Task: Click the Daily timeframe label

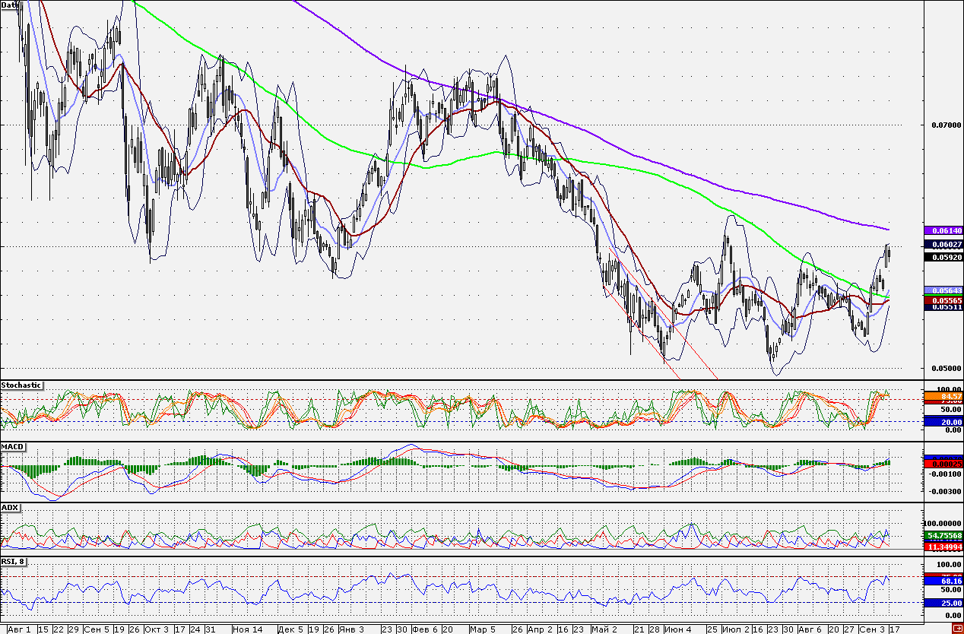Action: tap(11, 5)
